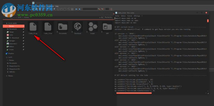Image resolution: width=214 pixels, height=106 pixels.
Task: Click search up icon in Script Editor toolbar
Action: pos(103,9)
